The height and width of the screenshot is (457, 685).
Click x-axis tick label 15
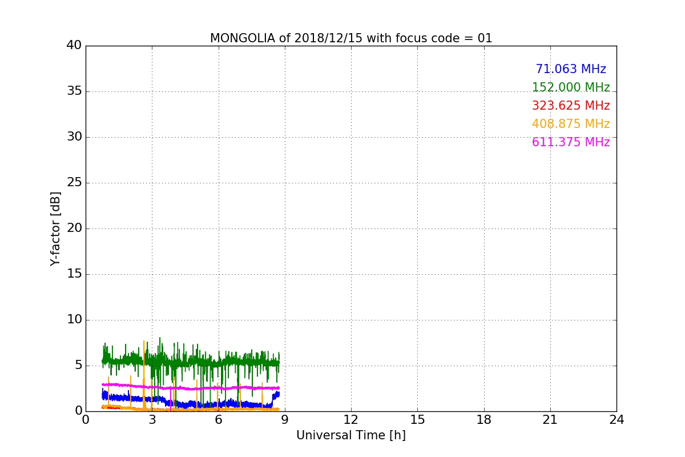[417, 420]
